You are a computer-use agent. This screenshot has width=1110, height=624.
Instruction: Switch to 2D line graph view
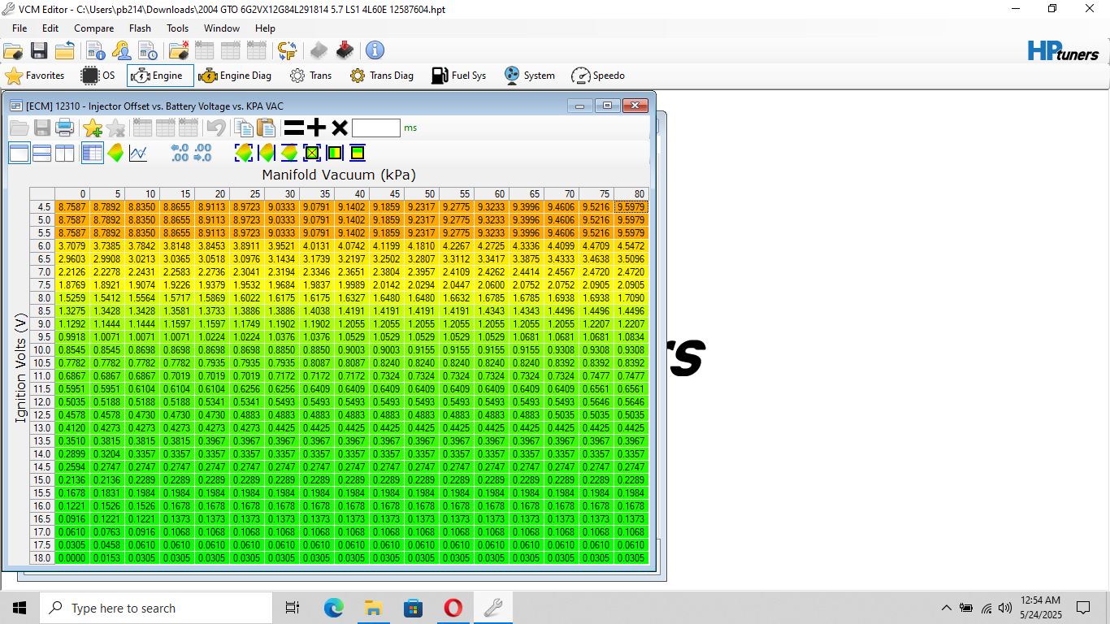(138, 153)
